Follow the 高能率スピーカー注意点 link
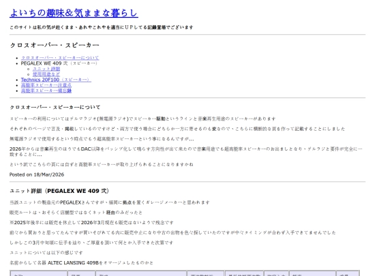The height and width of the screenshot is (276, 368). click(x=46, y=85)
